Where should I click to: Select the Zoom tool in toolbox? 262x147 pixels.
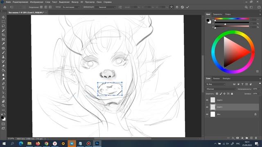[3, 105]
